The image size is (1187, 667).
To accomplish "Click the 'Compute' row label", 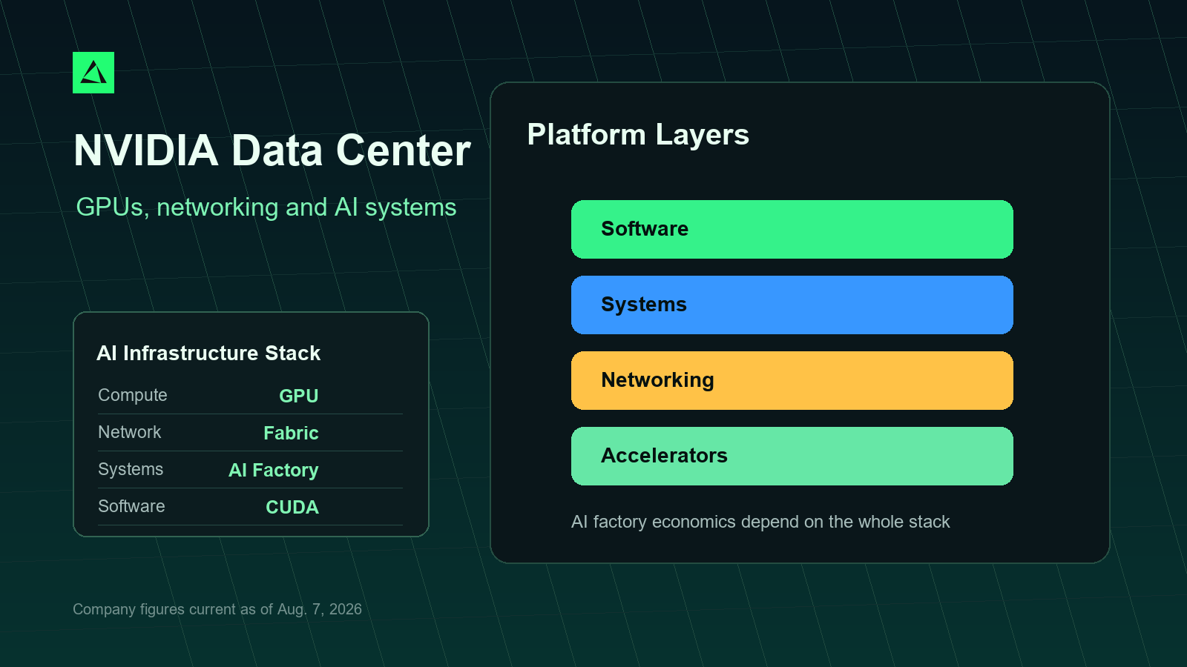I will (x=133, y=395).
